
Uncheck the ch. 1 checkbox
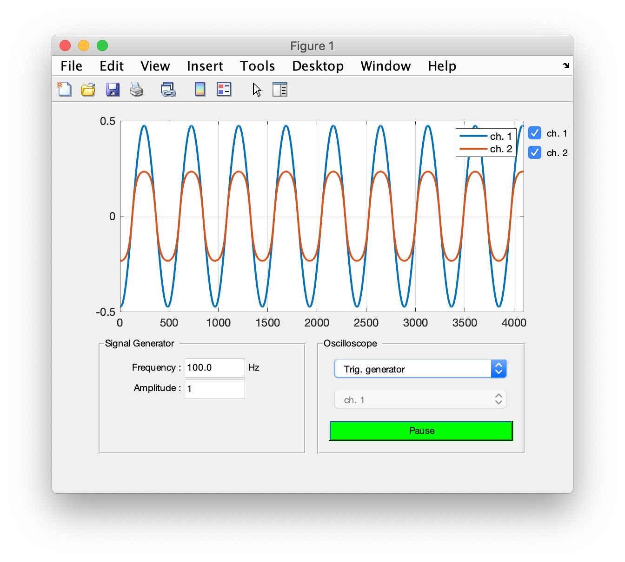(535, 133)
